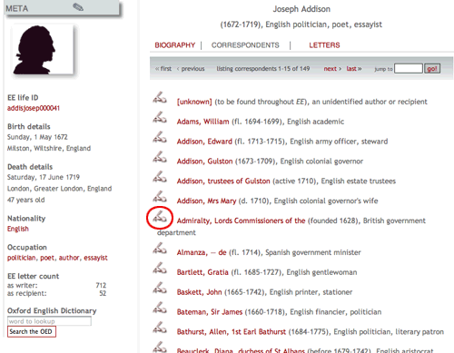The width and height of the screenshot is (454, 353).
Task: Select the CORRESPONDENTS tab
Action: click(x=245, y=45)
